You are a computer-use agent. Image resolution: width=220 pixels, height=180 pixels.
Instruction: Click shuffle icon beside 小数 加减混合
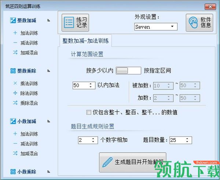pyautogui.click(x=15, y=153)
